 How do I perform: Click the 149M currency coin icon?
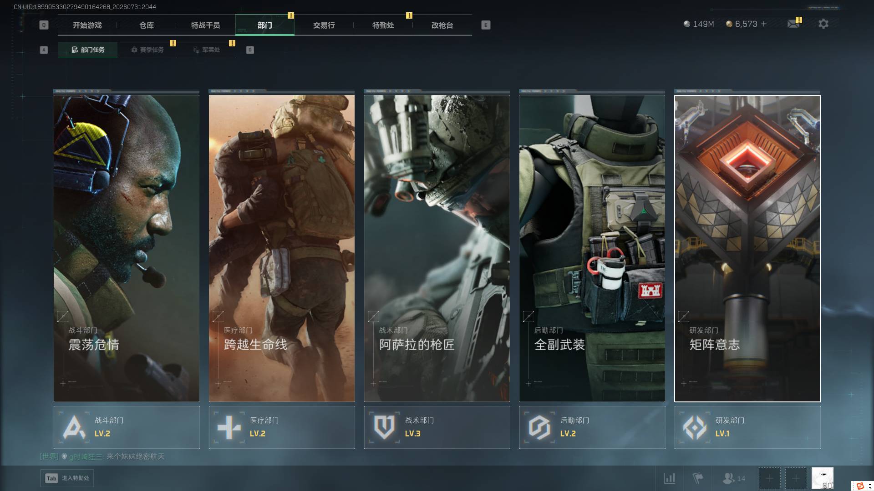click(687, 24)
